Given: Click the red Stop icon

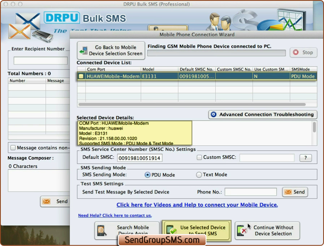Looking at the screenshot, I should (x=296, y=52).
